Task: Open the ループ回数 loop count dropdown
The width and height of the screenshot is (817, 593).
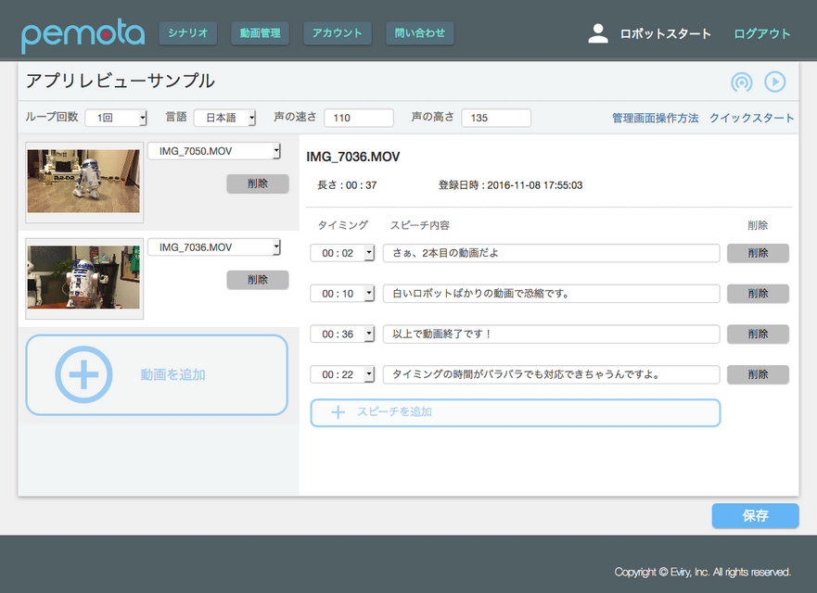Action: [116, 118]
